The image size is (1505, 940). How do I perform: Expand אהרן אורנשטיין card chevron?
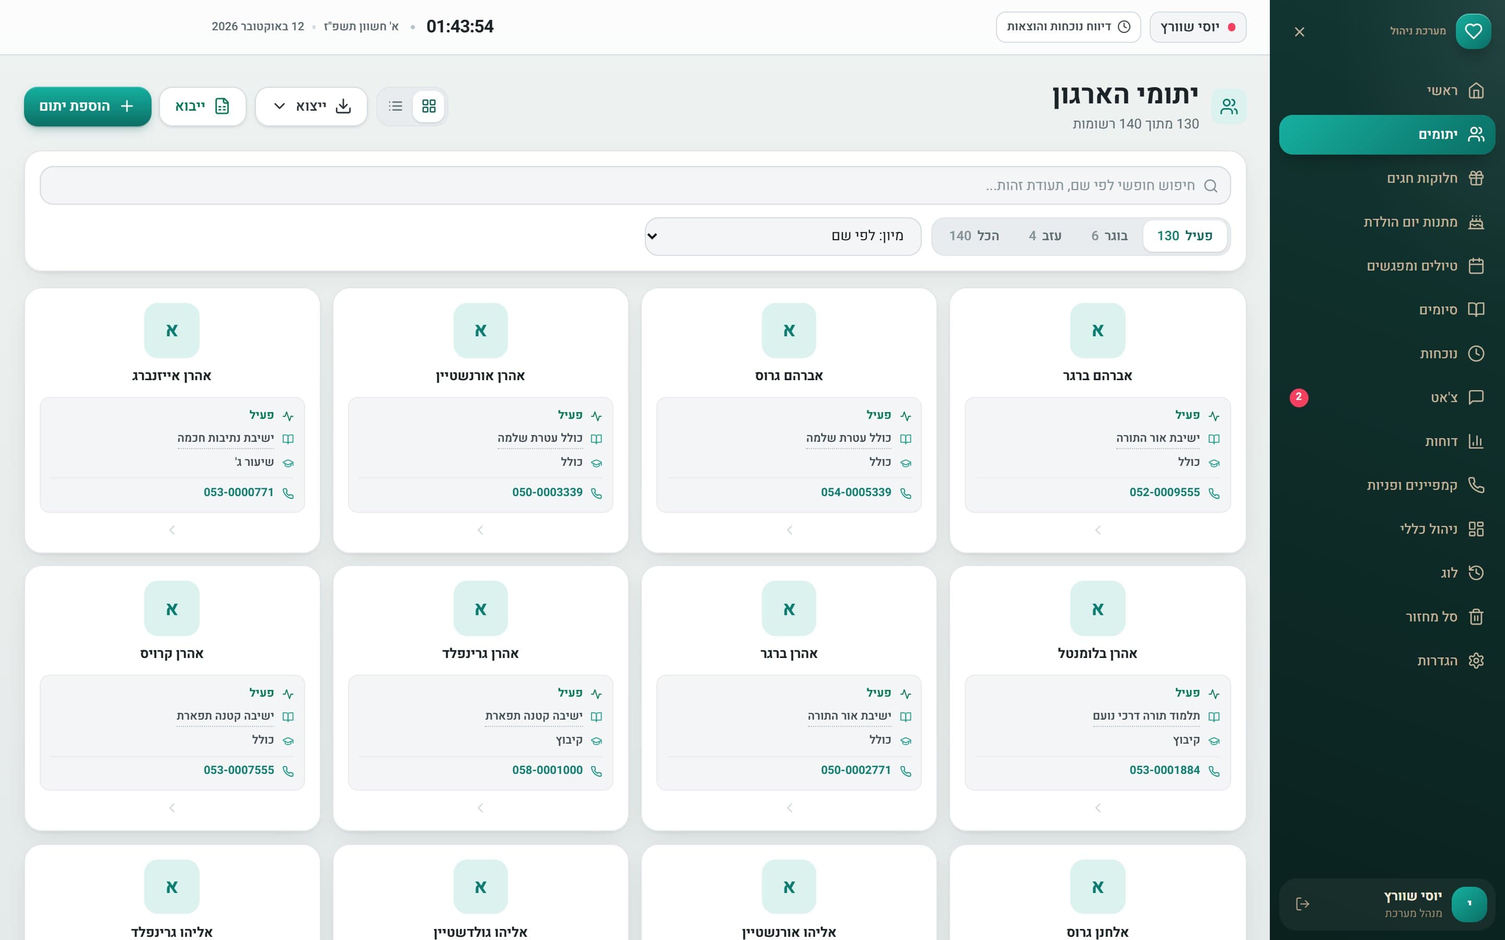tap(480, 530)
